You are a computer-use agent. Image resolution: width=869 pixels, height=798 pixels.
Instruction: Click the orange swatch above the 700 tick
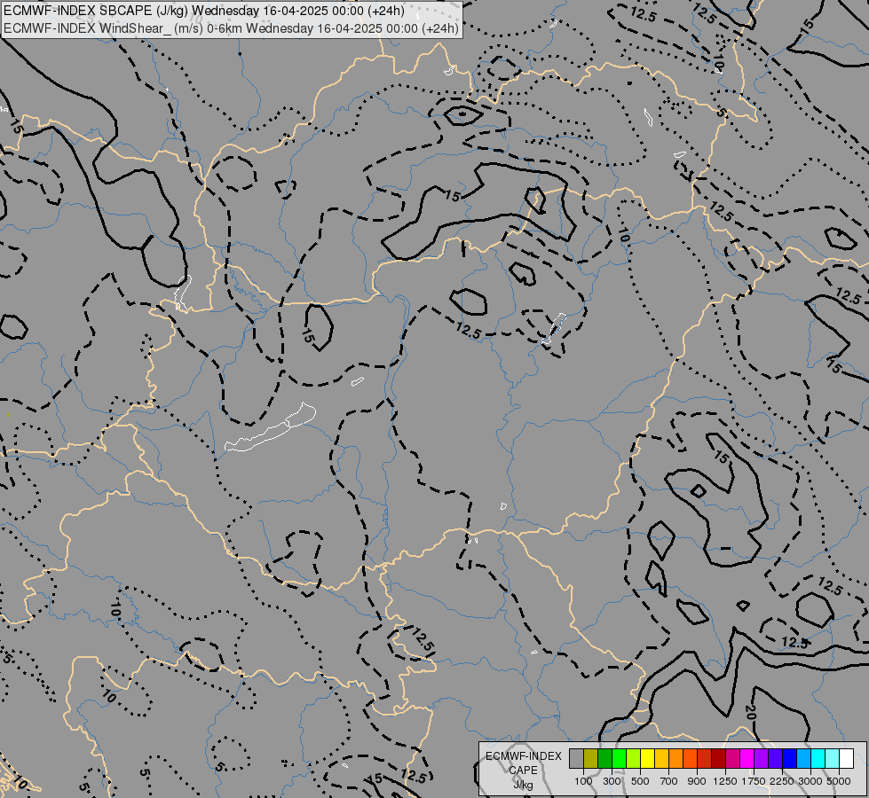point(675,758)
